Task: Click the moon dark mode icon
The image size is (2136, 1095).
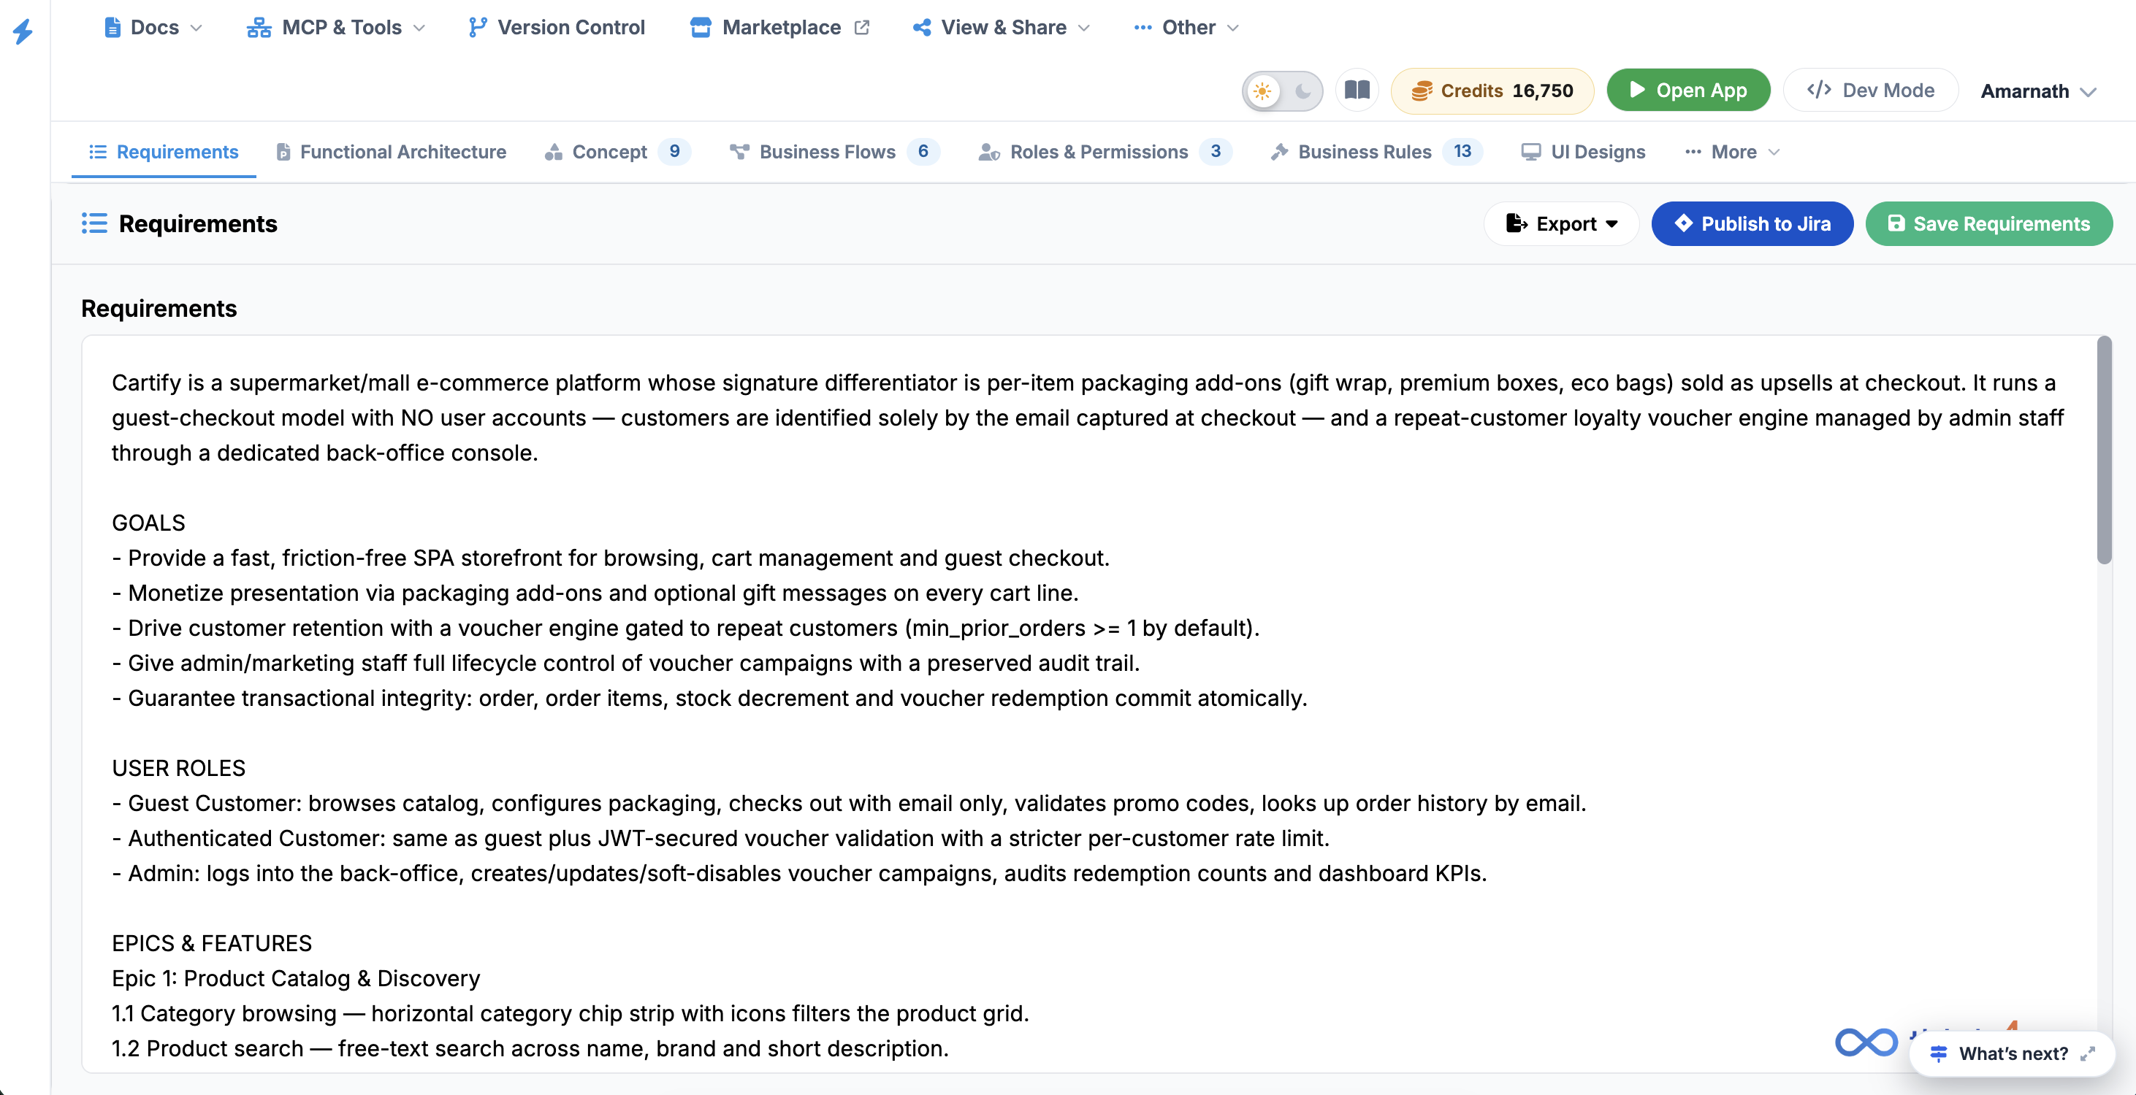Action: click(1302, 91)
